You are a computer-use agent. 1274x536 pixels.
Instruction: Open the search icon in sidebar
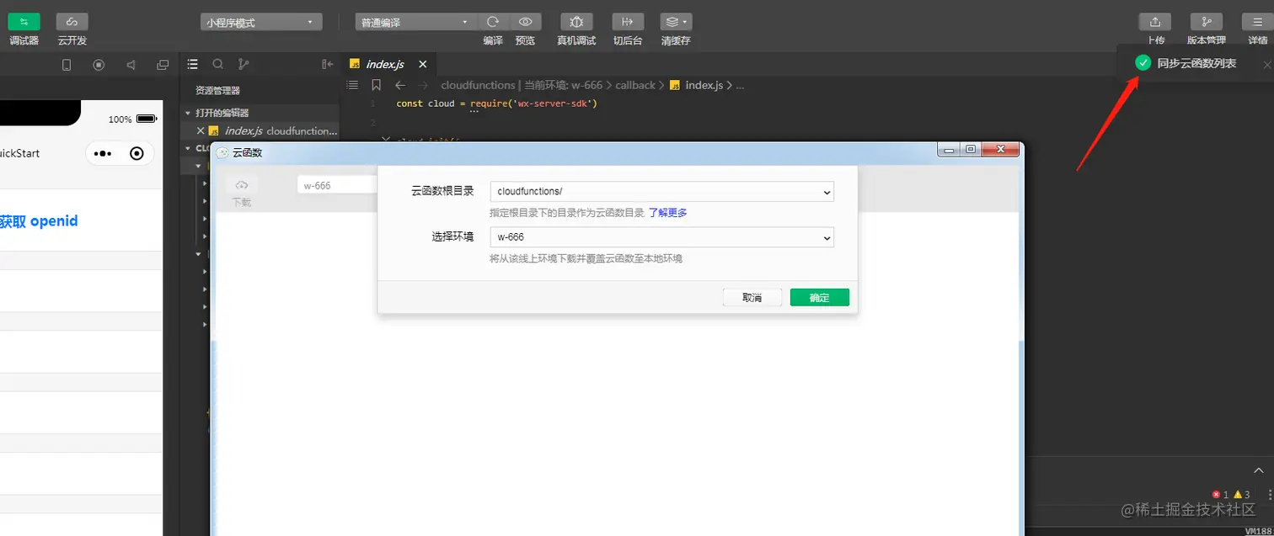[x=217, y=64]
